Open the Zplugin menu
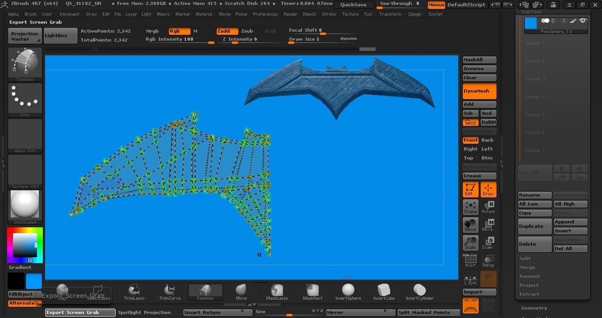The width and height of the screenshot is (602, 318). [x=414, y=14]
